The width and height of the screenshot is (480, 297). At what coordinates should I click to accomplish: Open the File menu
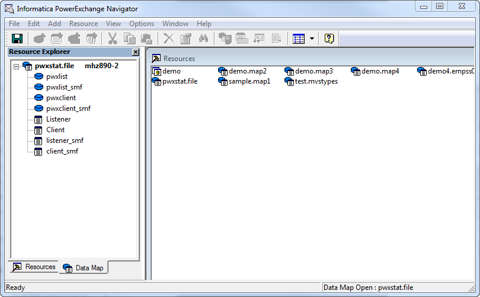[14, 24]
